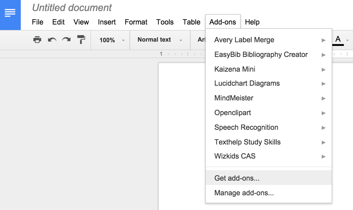The height and width of the screenshot is (210, 353).
Task: Choose Get add-ons... entry
Action: [x=269, y=178]
